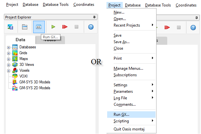Click the VOXI icon in the Data tree
Viewport: 201px width, 134px height.
coord(15,76)
